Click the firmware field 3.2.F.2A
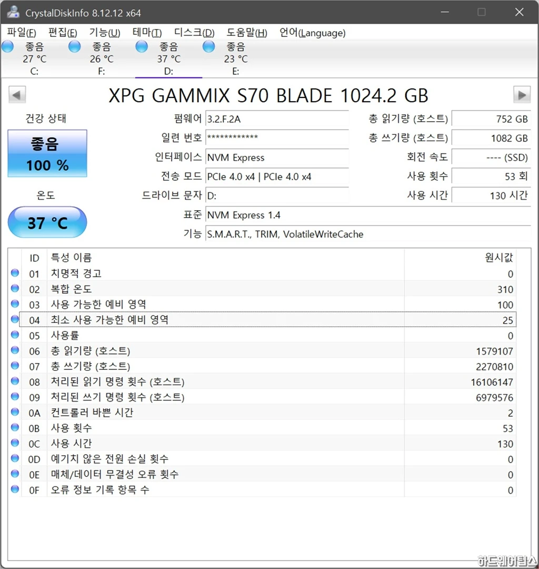The width and height of the screenshot is (539, 569). pos(277,119)
